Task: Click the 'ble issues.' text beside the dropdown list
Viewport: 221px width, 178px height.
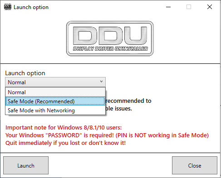Action: [119, 109]
